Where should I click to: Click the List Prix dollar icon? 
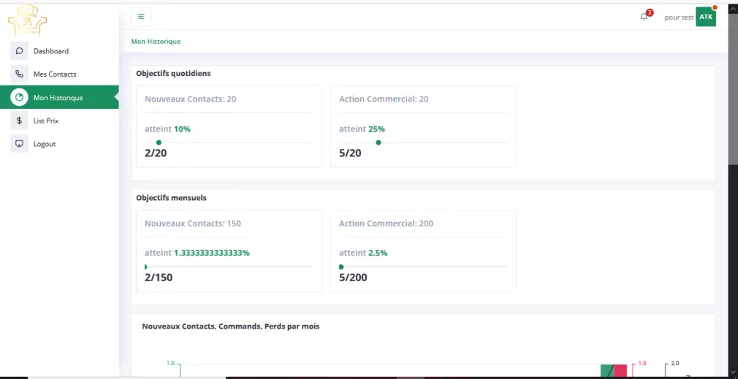point(19,120)
